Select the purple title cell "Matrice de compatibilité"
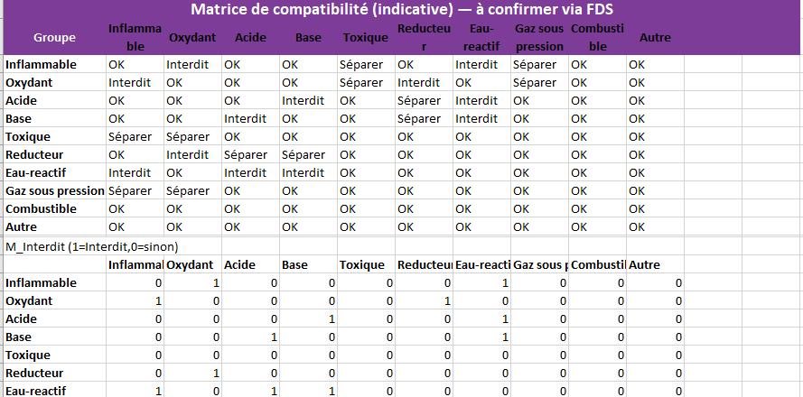 click(401, 10)
